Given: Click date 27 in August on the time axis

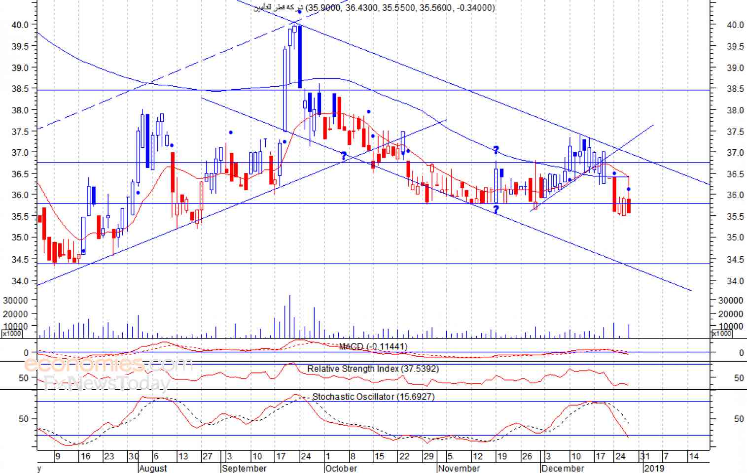Looking at the screenshot, I should coord(208,456).
